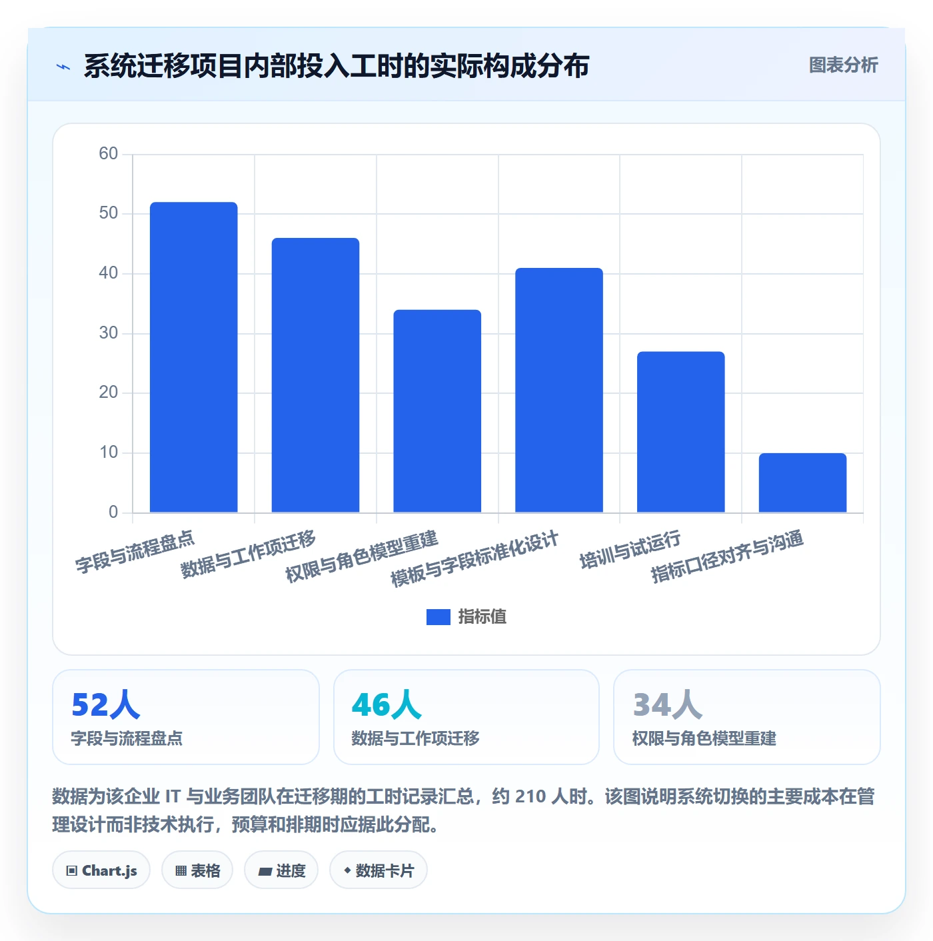
Task: Click the 数据卡片 tag
Action: [379, 870]
